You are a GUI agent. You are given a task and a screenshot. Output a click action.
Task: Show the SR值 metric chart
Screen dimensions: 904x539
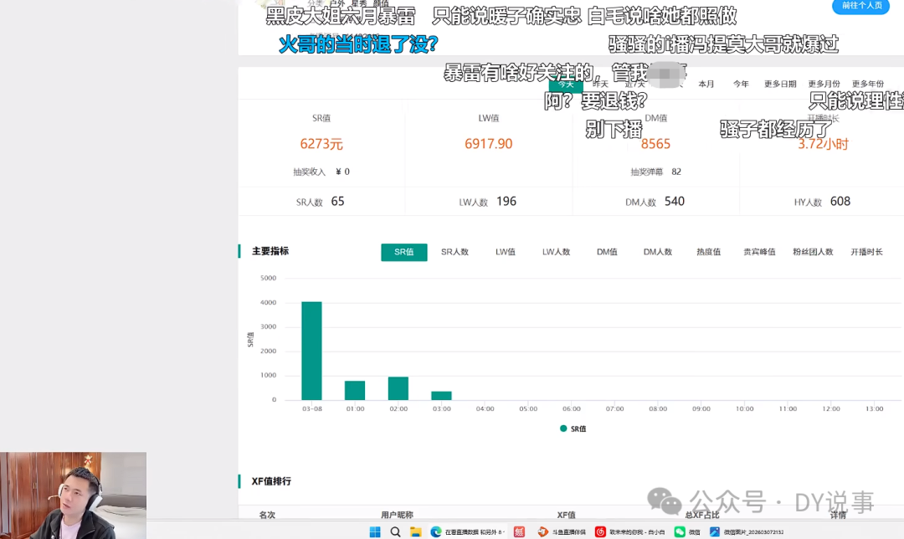(404, 252)
